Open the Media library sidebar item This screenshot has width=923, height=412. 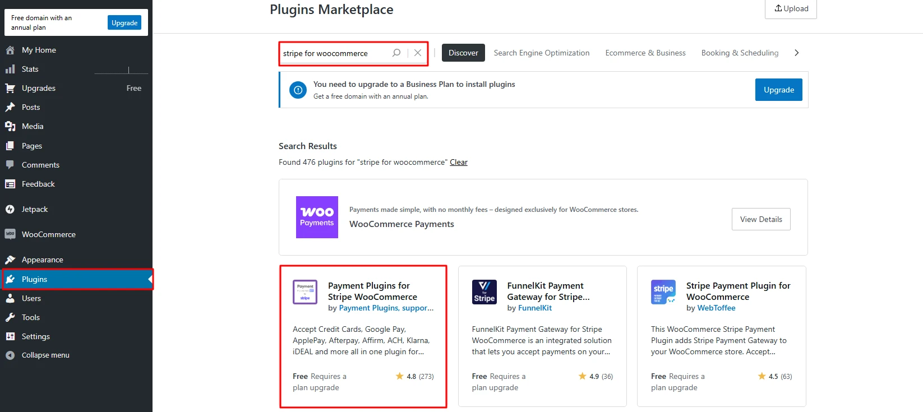coord(33,126)
